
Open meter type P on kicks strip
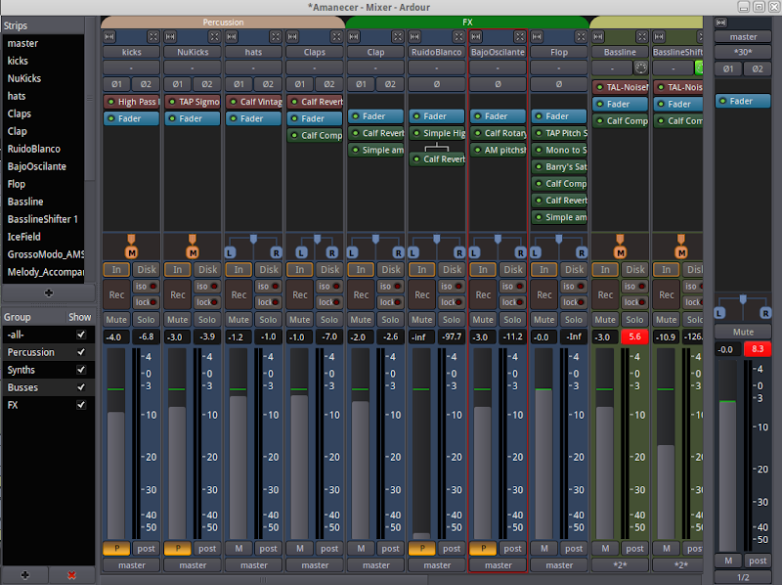[x=116, y=549]
